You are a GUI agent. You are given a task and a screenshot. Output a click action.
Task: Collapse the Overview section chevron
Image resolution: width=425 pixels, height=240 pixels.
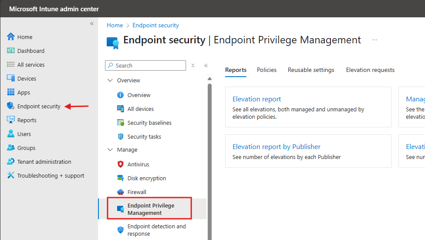point(110,80)
